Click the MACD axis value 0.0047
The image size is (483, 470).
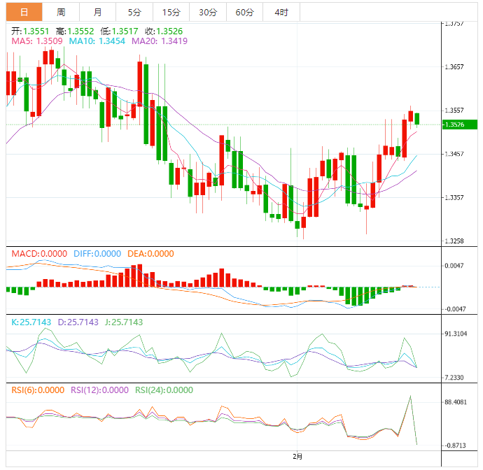pos(454,265)
